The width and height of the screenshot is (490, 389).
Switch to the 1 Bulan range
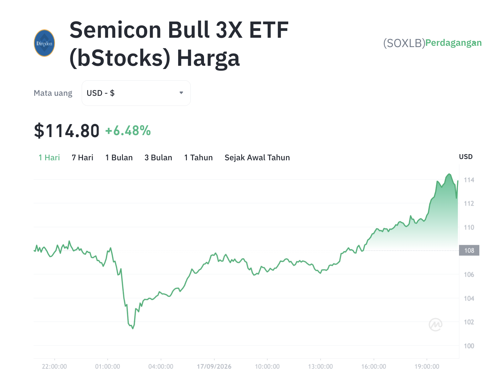click(x=119, y=157)
